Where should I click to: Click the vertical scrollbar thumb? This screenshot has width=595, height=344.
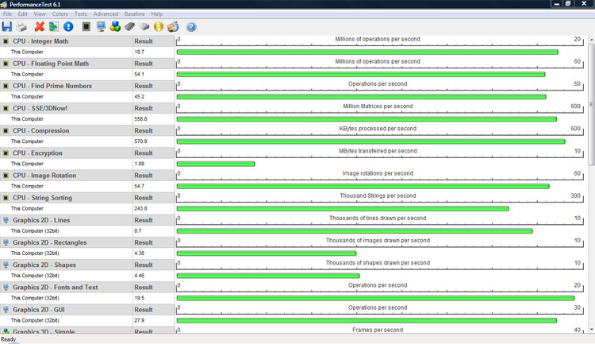(x=591, y=105)
